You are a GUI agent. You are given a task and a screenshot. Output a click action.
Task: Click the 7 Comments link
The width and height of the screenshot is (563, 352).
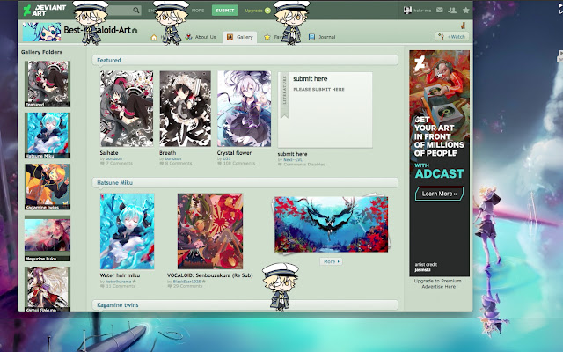120,163
